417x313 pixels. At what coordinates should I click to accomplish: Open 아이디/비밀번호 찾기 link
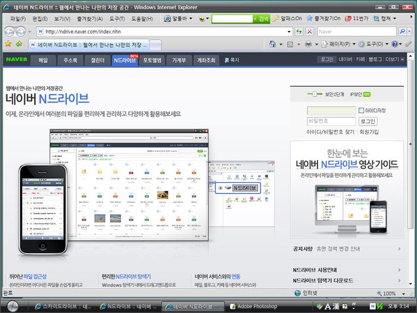[330, 132]
